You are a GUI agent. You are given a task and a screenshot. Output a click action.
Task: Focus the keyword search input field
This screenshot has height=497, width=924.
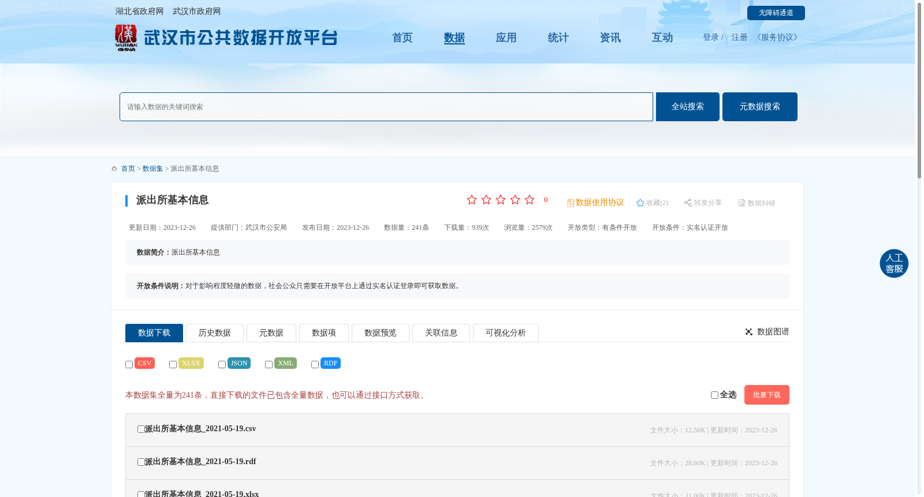point(386,107)
